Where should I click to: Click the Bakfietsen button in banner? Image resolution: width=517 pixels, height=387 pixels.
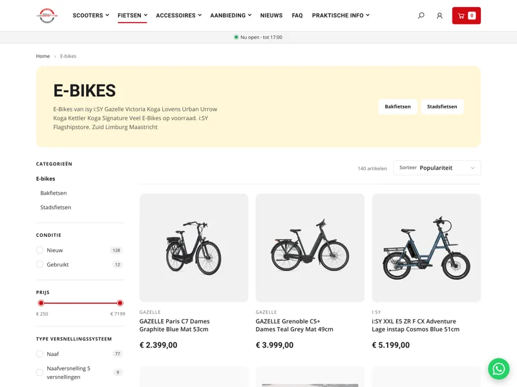point(397,106)
